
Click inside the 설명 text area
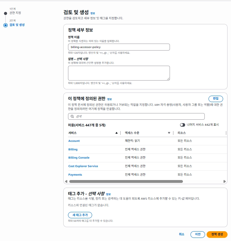pos(119,73)
